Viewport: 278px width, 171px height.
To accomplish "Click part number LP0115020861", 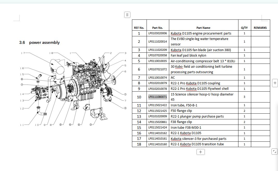I will [158, 122].
